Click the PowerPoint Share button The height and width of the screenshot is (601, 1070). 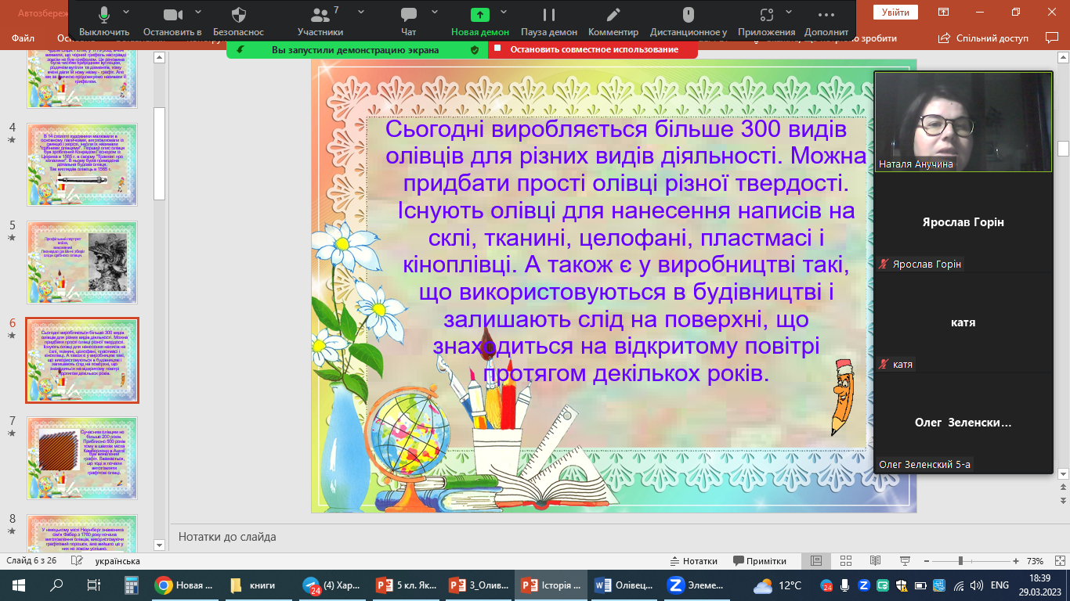click(x=984, y=38)
